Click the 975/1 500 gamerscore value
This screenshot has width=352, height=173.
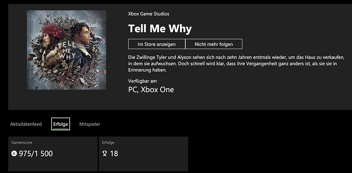tap(36, 154)
